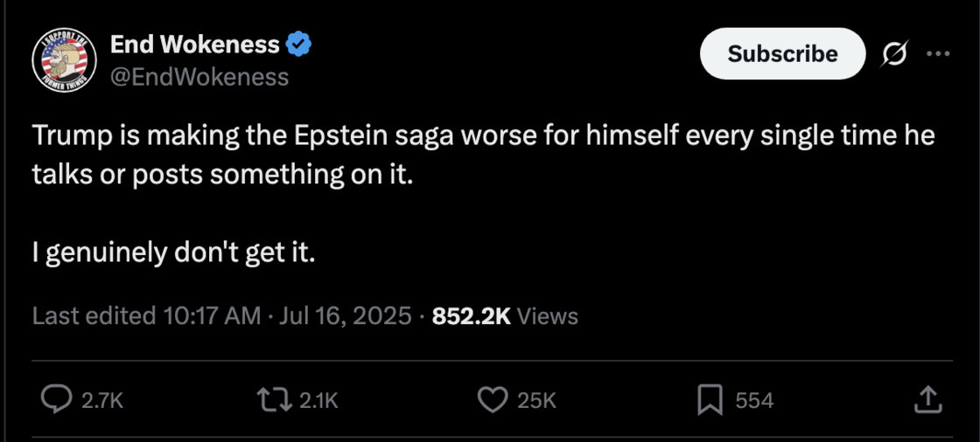
Task: Click the 2.7K replies count
Action: (102, 400)
